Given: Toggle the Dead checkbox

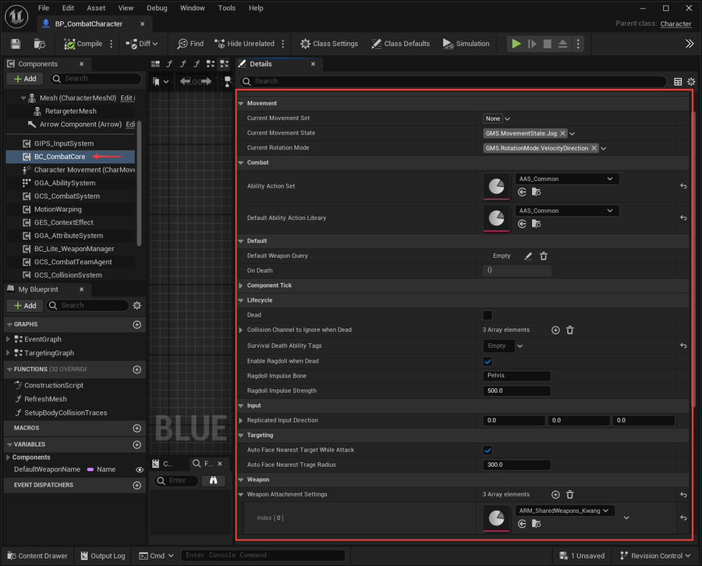Looking at the screenshot, I should [487, 316].
